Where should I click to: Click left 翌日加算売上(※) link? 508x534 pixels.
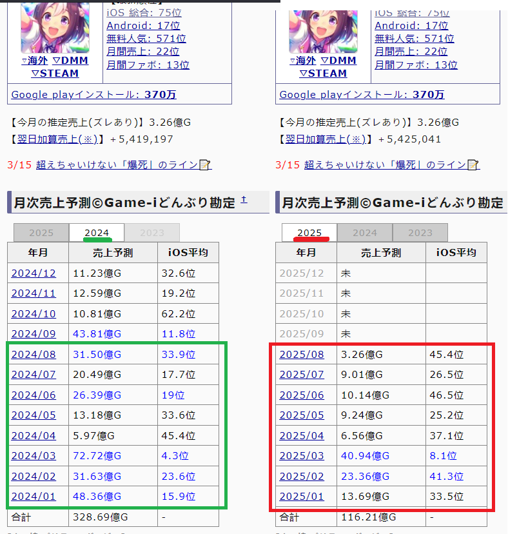(x=57, y=139)
